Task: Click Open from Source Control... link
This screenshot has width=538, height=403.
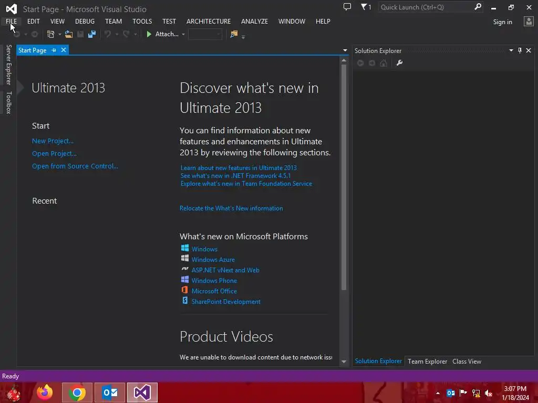Action: click(75, 166)
